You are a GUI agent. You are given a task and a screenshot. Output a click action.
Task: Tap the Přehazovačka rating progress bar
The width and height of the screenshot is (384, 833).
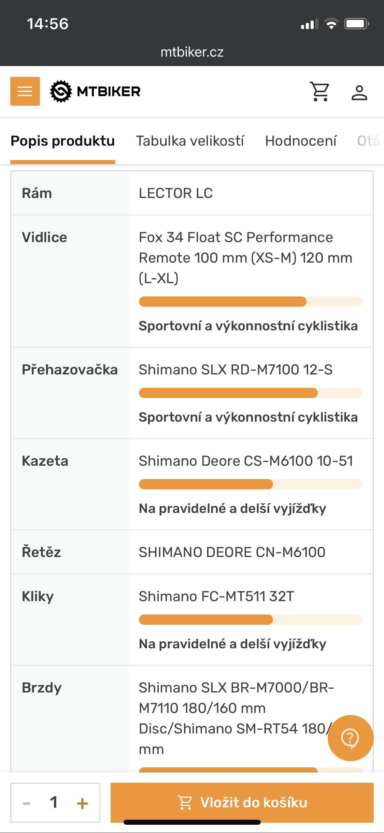[x=251, y=393]
